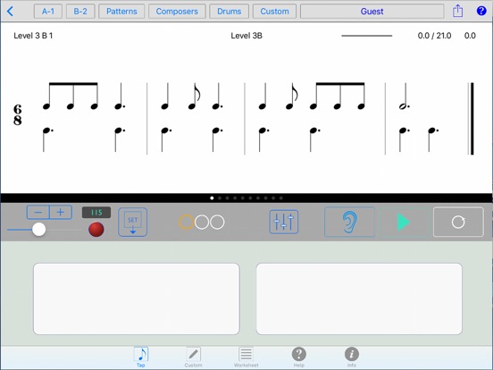This screenshot has height=370, width=493.
Task: Open the blue question mark help
Action: tap(481, 11)
